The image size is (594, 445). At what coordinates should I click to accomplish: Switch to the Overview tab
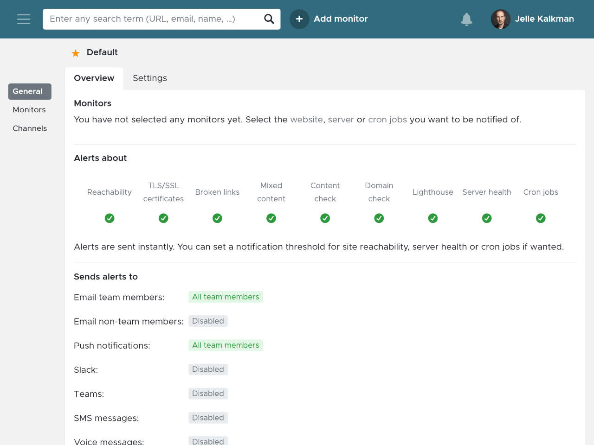(94, 78)
